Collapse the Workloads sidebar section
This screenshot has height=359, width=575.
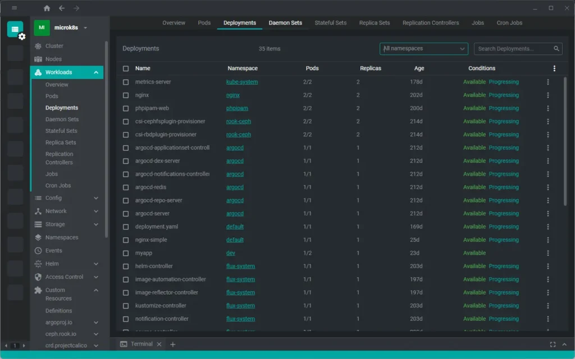coord(95,72)
